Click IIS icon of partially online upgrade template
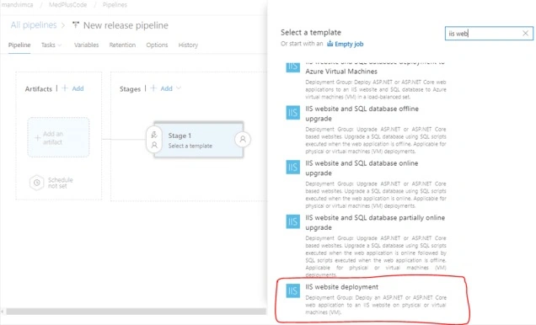 [293, 222]
